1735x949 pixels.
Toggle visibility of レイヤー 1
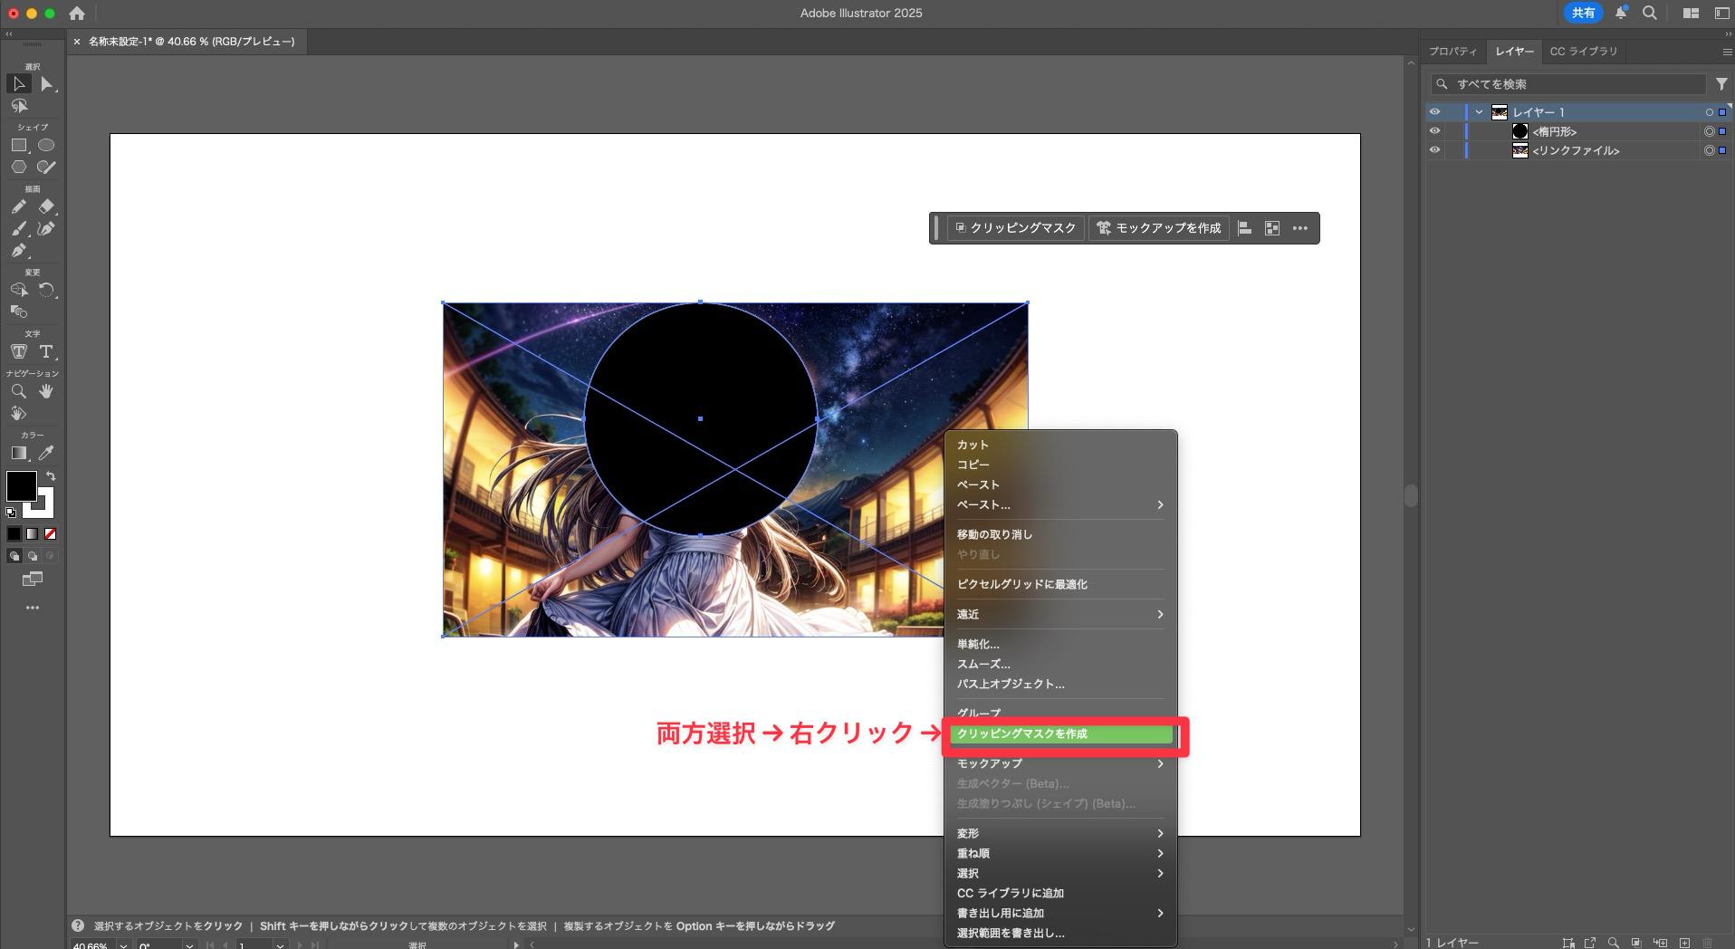(1434, 112)
